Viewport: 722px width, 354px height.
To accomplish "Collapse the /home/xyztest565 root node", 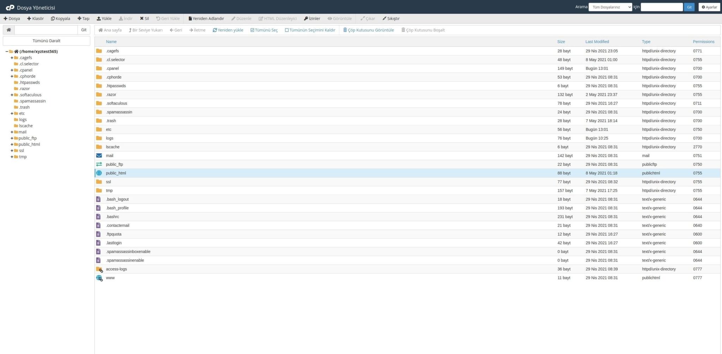I will pos(7,51).
